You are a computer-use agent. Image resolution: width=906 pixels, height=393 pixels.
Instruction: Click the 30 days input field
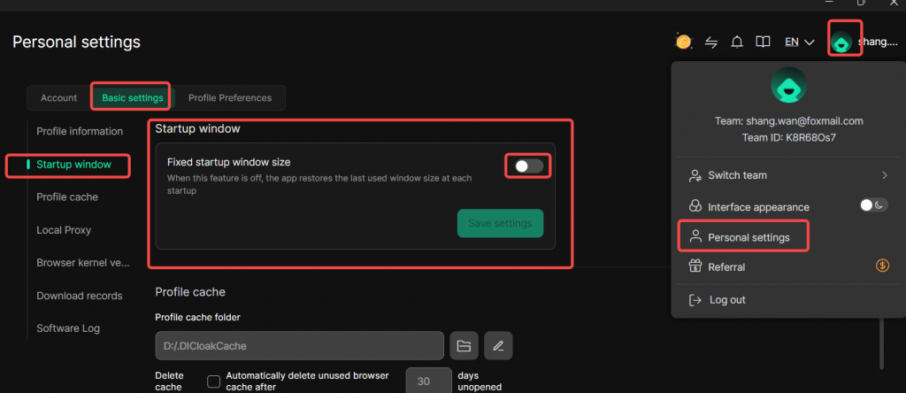click(429, 381)
